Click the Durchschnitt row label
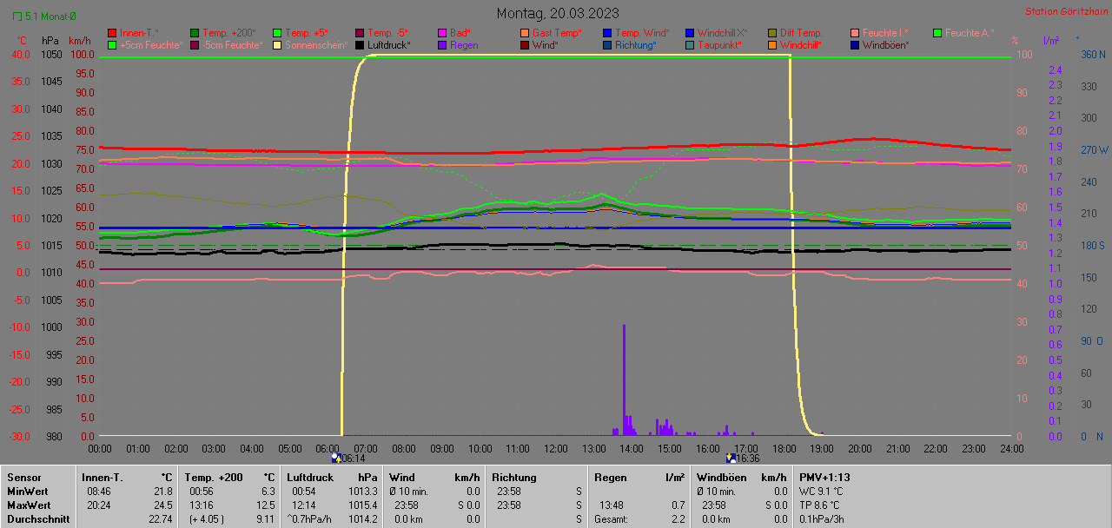 pyautogui.click(x=36, y=518)
